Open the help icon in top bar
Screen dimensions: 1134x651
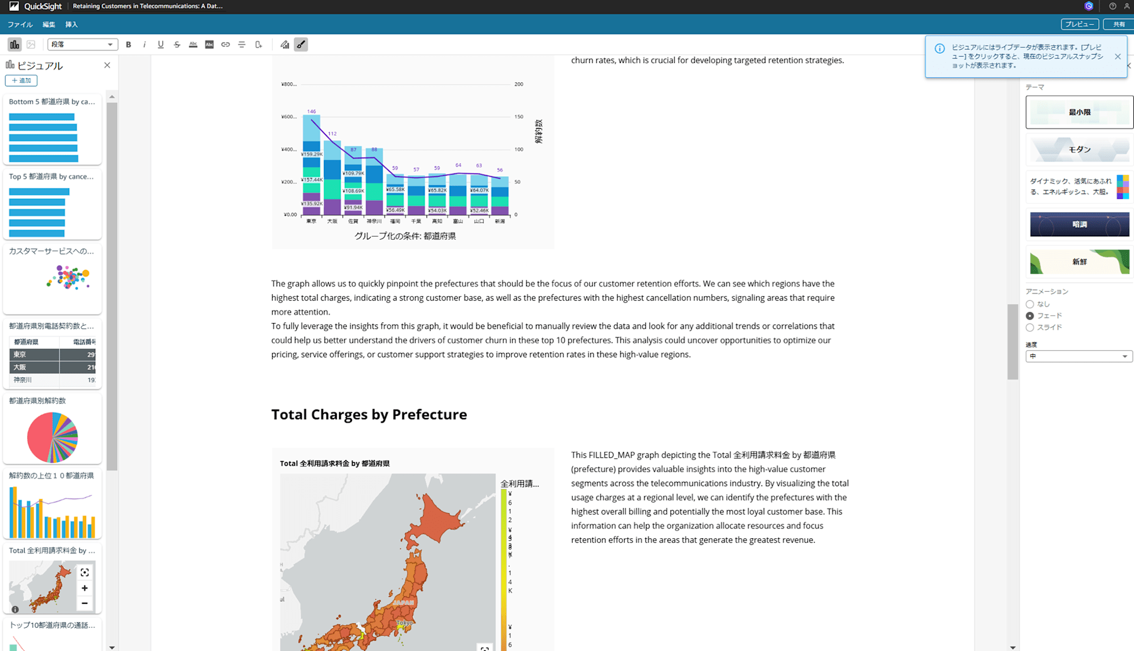(1112, 6)
